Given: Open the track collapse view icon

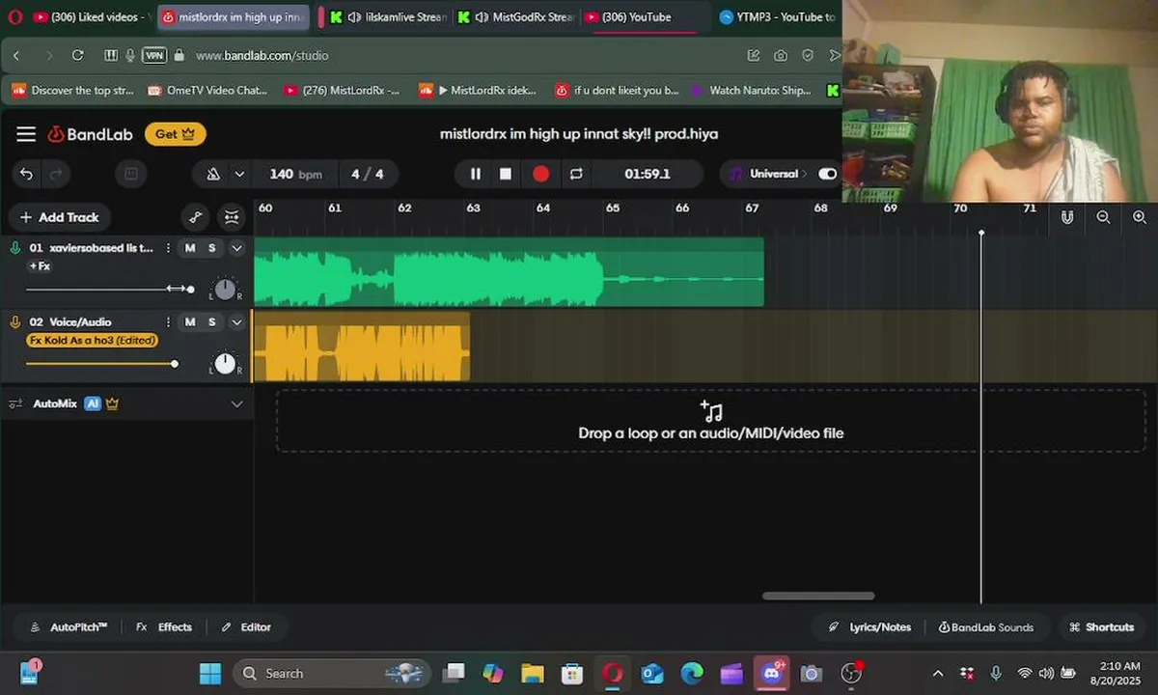Looking at the screenshot, I should [232, 217].
